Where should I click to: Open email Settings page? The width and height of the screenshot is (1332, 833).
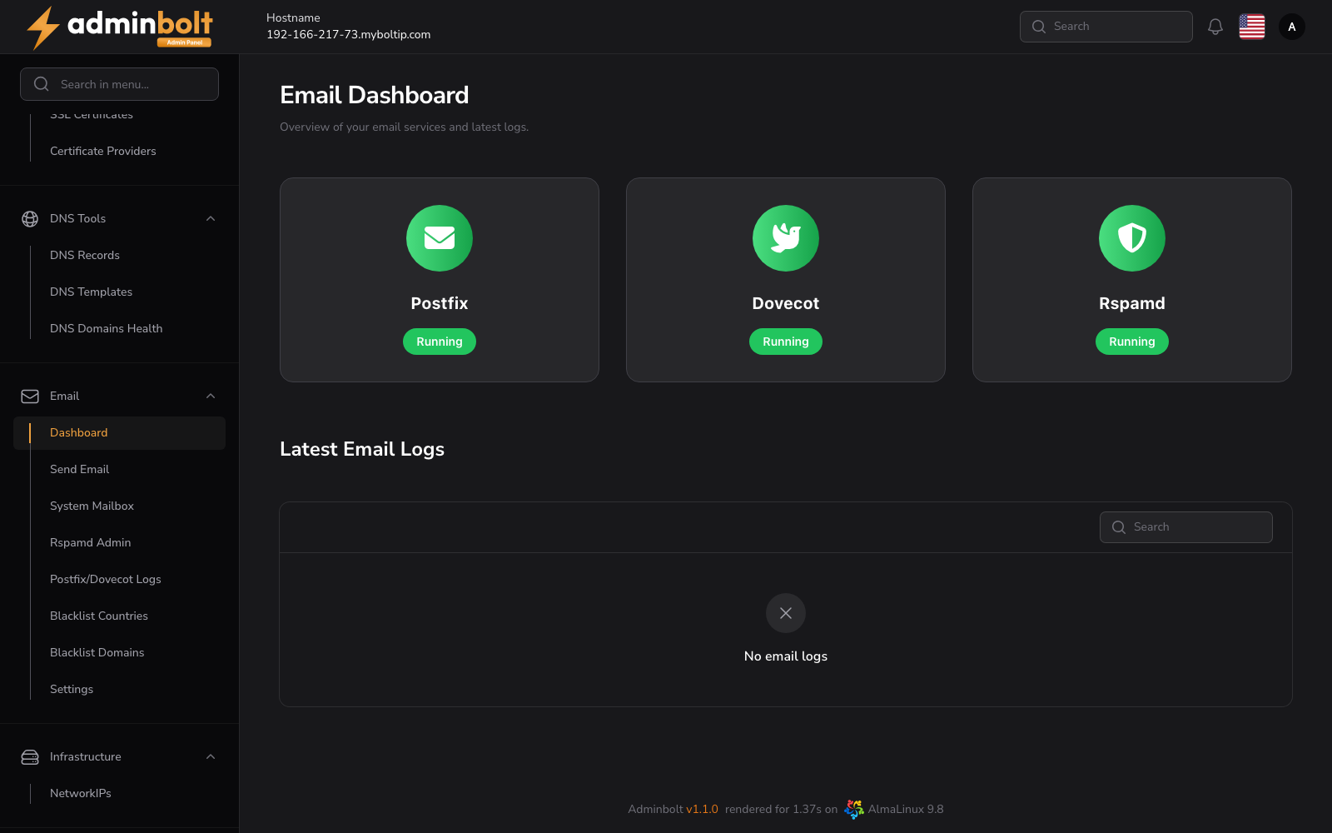119,689
